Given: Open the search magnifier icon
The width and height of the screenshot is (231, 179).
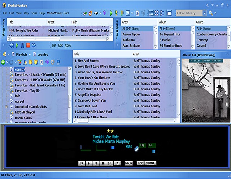Looking at the screenshot, I should (210, 13).
